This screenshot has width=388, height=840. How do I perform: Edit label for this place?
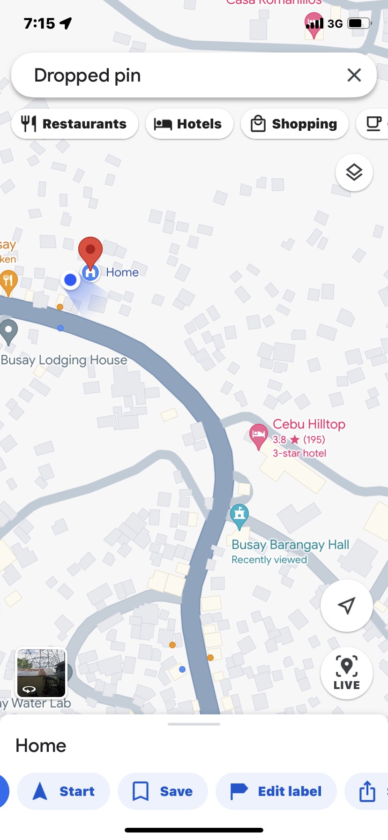click(276, 791)
